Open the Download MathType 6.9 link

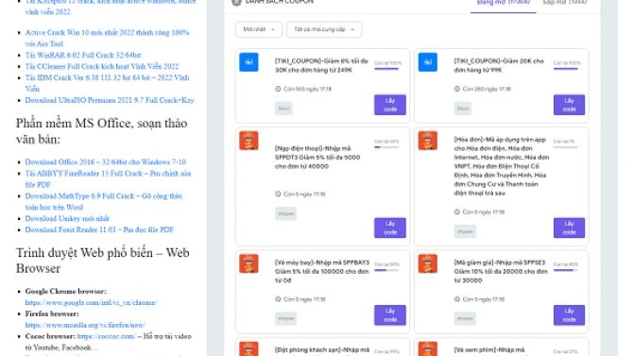[104, 201]
